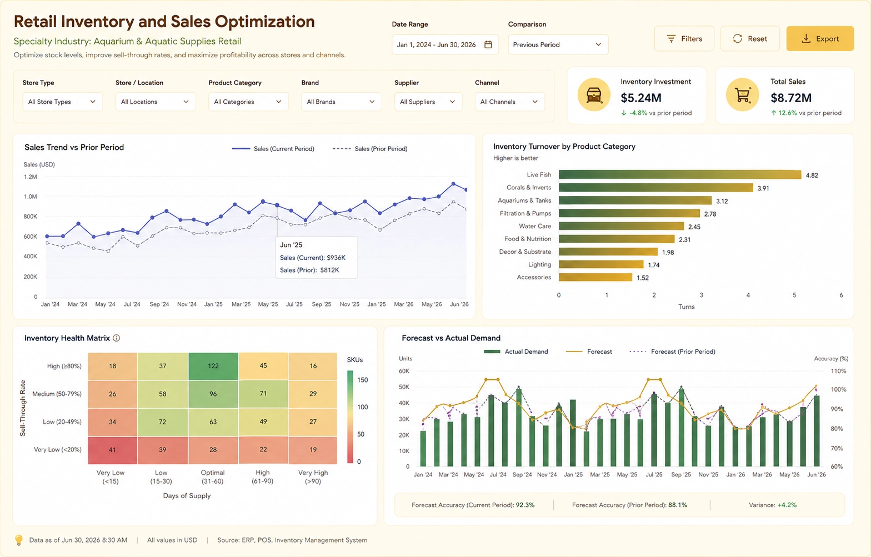Screen dimensions: 871x557
Task: Toggle Actual Demand legend series
Action: (516, 352)
